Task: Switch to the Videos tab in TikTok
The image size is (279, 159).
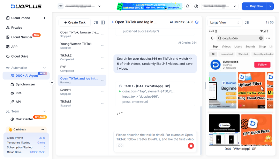Action: 226,46
